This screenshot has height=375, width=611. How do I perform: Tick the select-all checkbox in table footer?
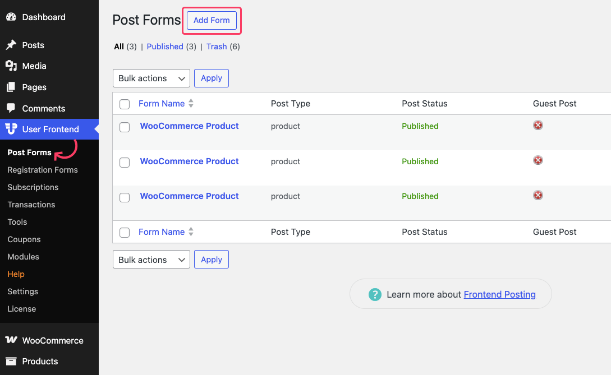coord(125,233)
